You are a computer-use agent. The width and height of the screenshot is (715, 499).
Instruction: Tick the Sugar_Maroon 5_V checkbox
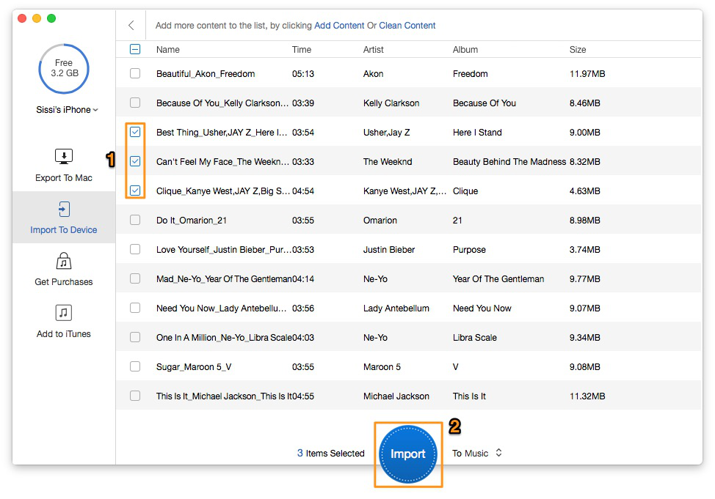pyautogui.click(x=135, y=367)
